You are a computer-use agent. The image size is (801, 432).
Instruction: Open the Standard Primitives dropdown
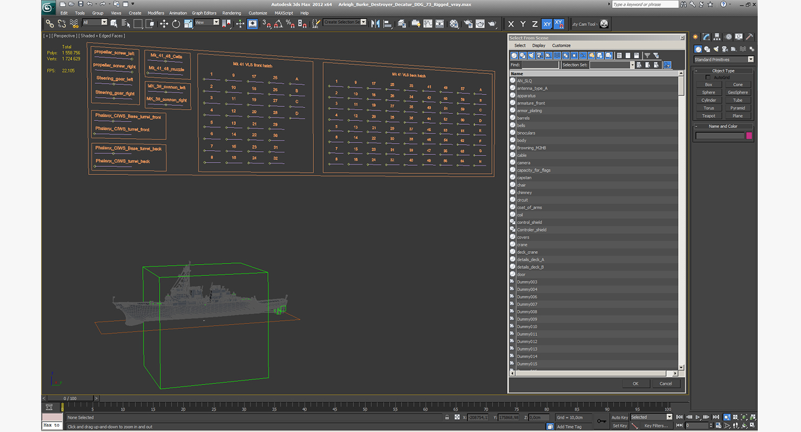pos(724,59)
